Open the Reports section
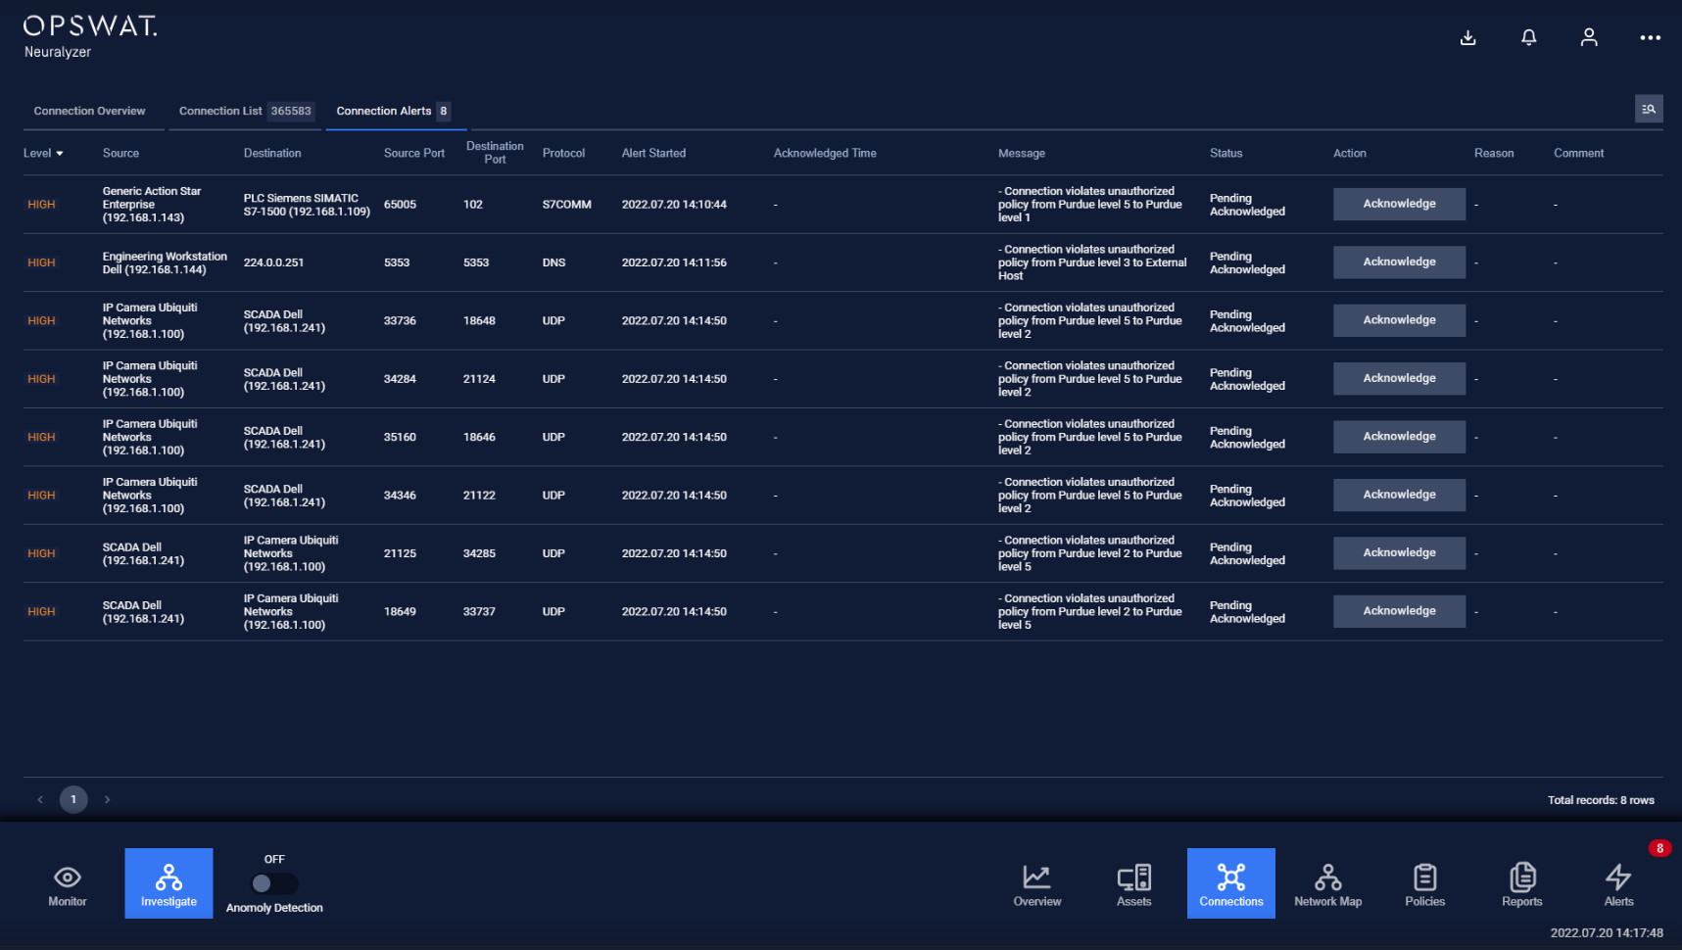Image resolution: width=1682 pixels, height=950 pixels. (x=1521, y=883)
